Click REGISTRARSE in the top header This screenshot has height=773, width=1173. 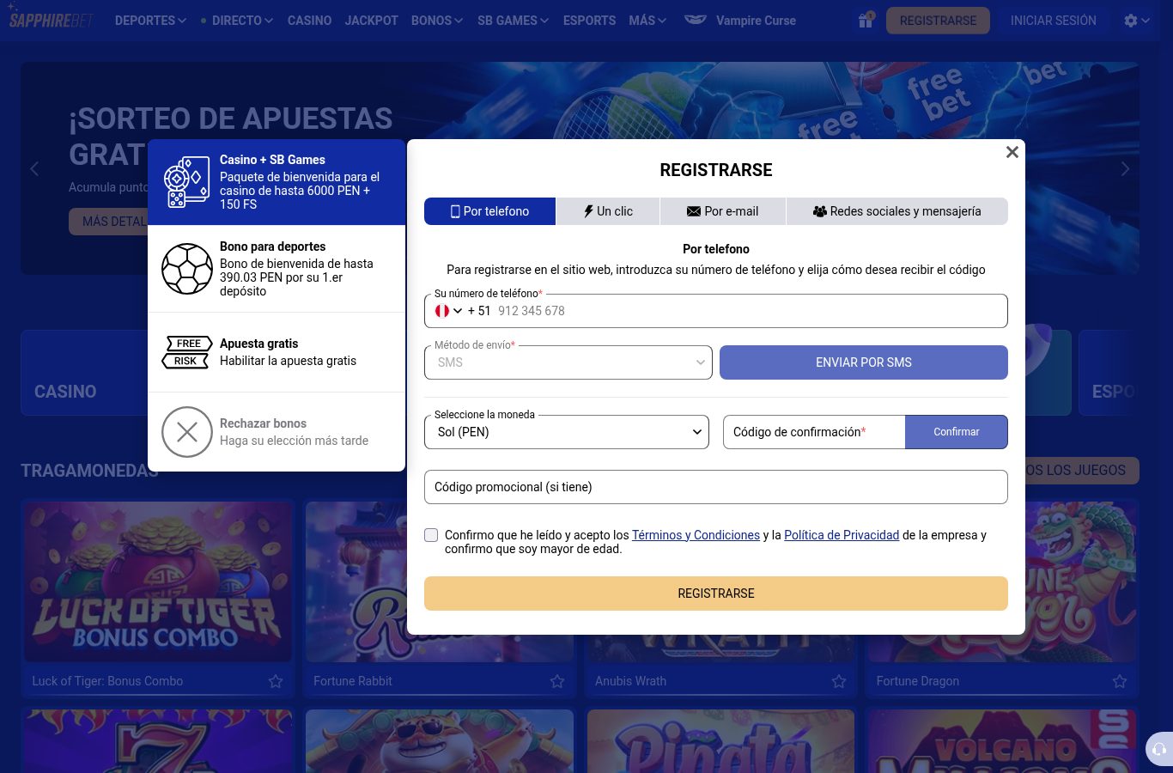click(938, 21)
